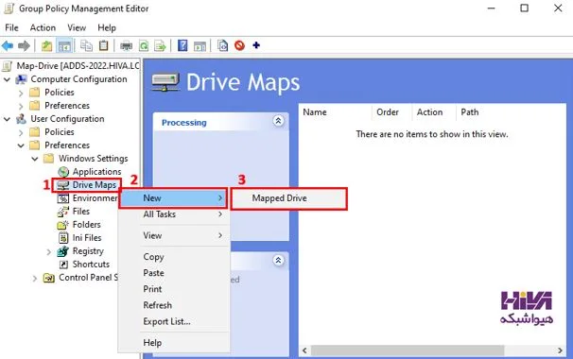Choose New in the context menu
Viewport: 573px width, 359px height.
pos(173,198)
